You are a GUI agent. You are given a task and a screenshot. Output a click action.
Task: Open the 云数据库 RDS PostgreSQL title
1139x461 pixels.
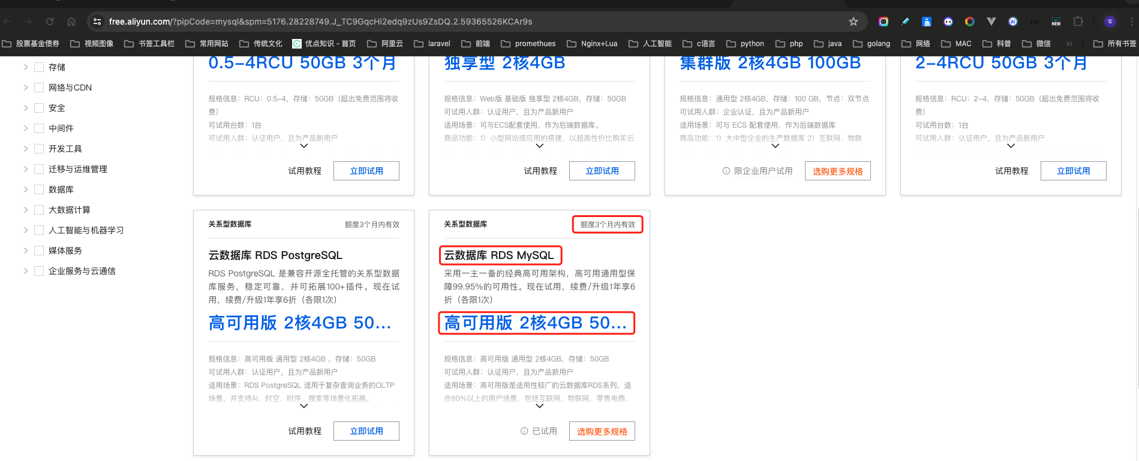275,255
